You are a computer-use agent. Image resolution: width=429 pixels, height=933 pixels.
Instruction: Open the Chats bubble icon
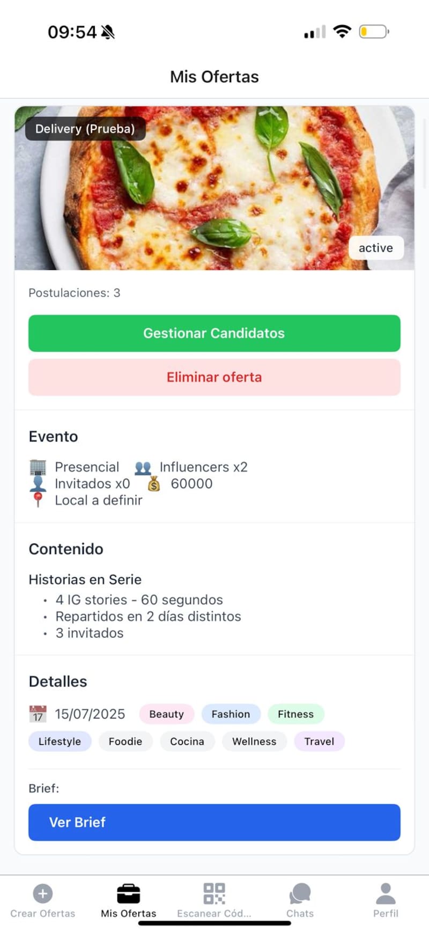click(300, 894)
